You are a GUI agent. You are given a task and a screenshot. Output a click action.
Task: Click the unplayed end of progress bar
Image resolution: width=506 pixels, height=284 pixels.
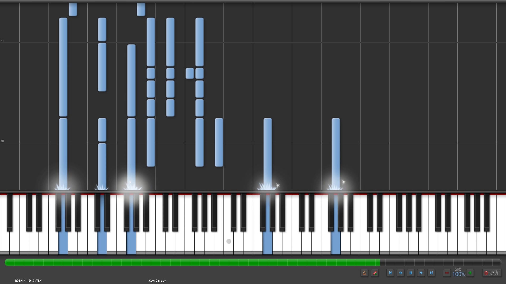(x=441, y=262)
